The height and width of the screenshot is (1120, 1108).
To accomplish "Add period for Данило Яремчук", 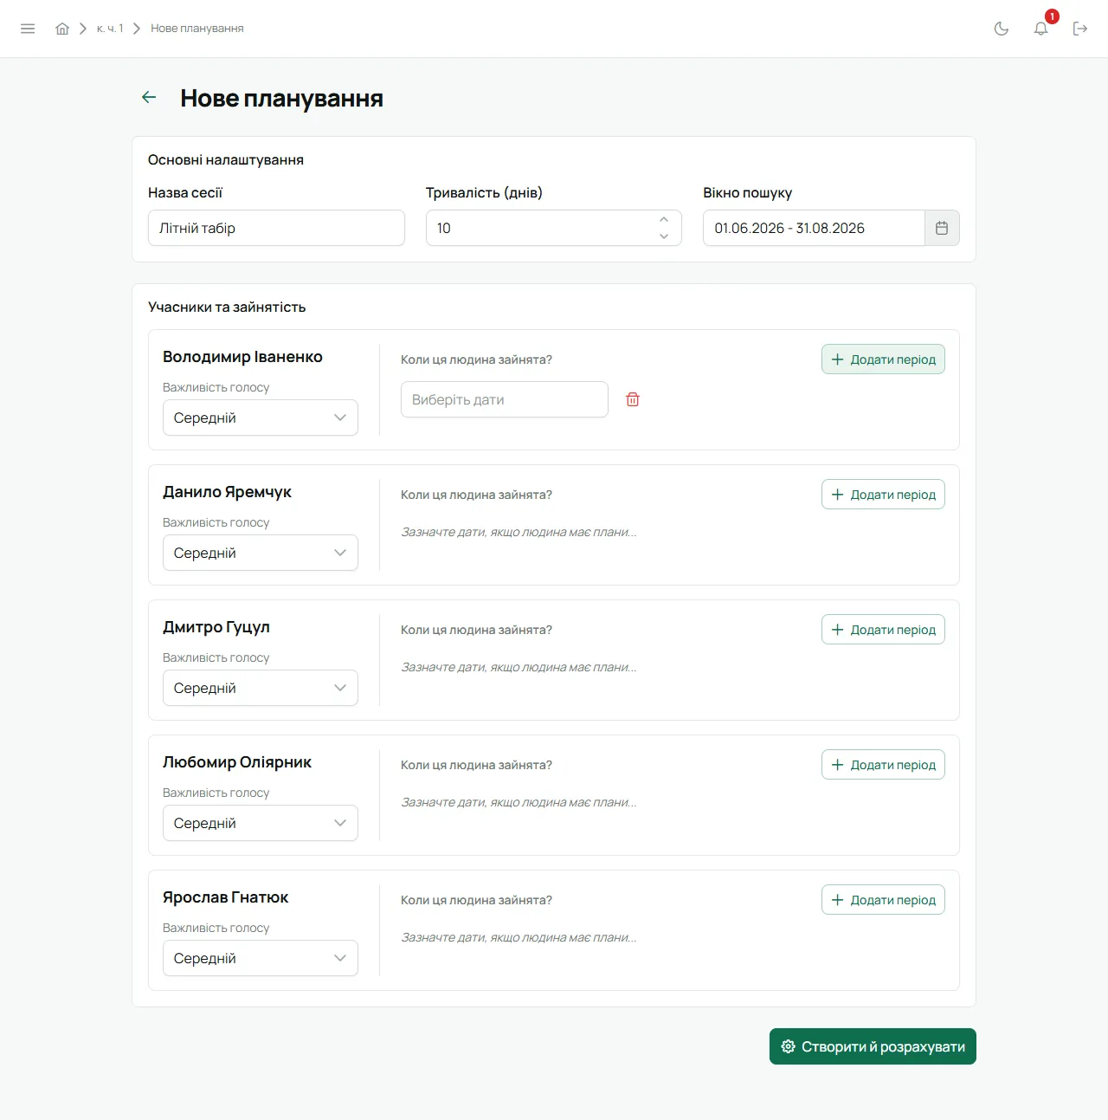I will [x=883, y=495].
